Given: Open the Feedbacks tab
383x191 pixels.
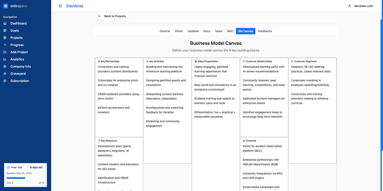Looking at the screenshot, I should 265,31.
